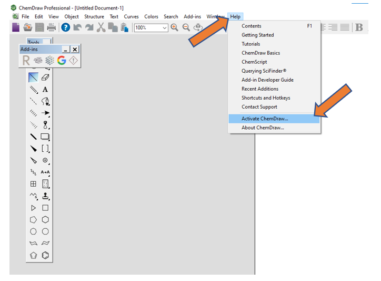Click the blue Help question mark icon
The height and width of the screenshot is (281, 381).
pos(66,27)
